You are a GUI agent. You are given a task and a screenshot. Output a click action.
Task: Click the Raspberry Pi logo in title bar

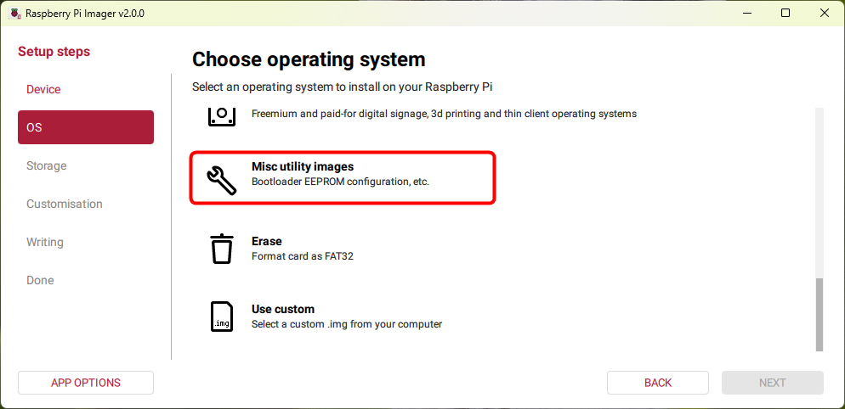pos(15,13)
